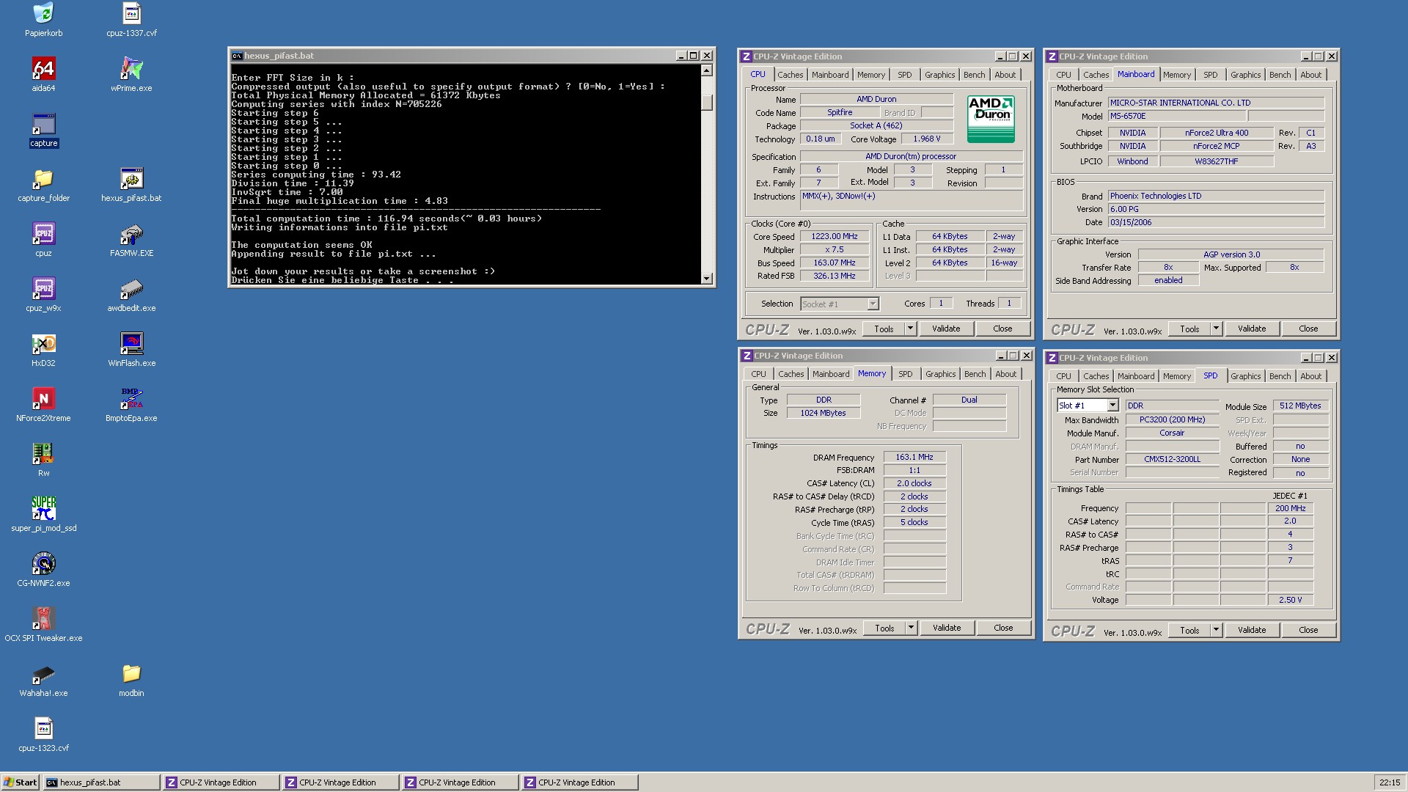Select the awdbedit.exe desktop icon

pyautogui.click(x=131, y=288)
